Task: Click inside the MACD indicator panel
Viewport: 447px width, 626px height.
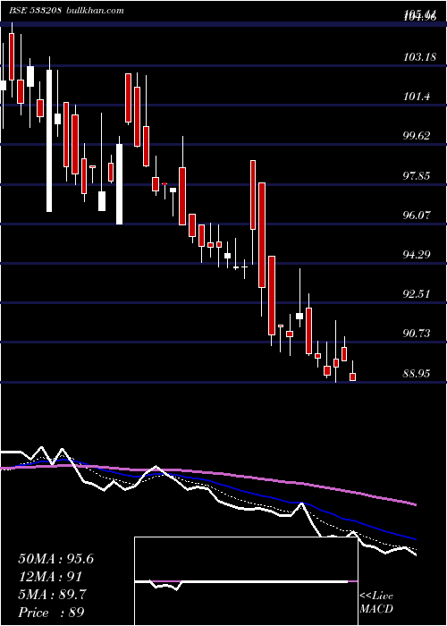Action: [x=246, y=581]
